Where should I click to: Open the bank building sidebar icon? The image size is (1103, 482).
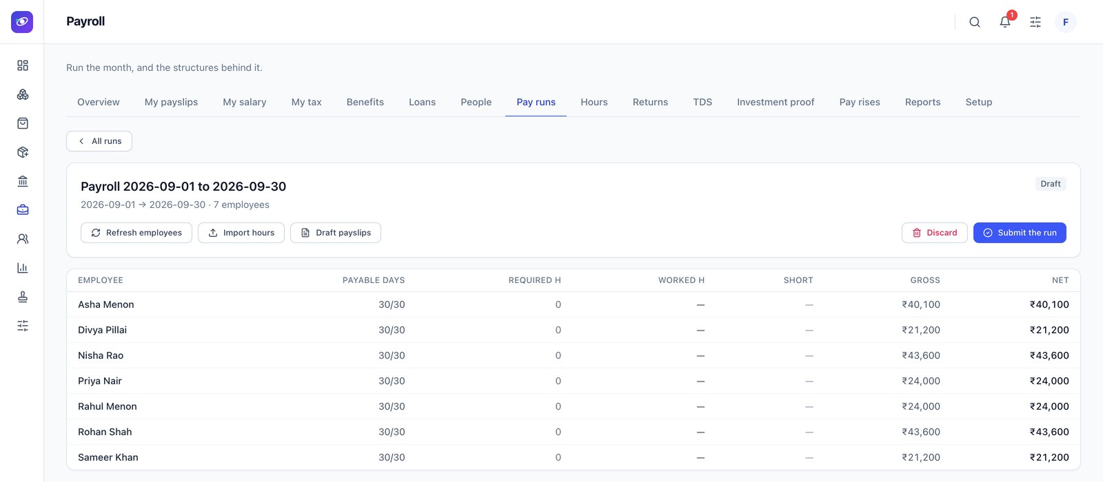point(23,181)
